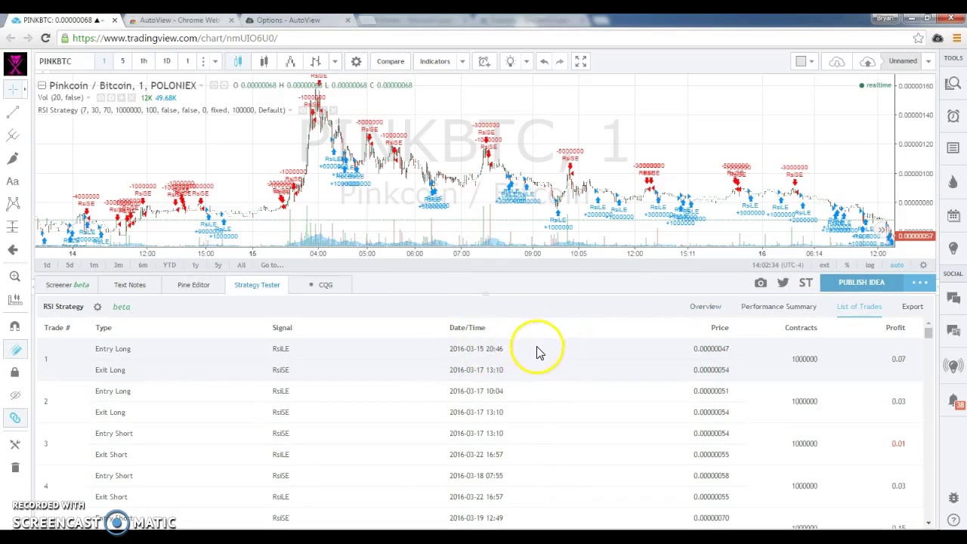Viewport: 967px width, 544px height.
Task: Expand the interval dropdown arrow
Action: [215, 61]
